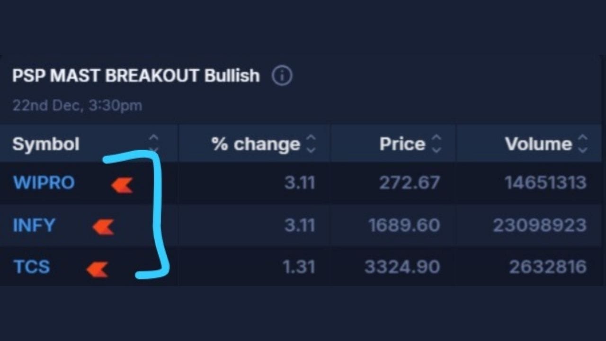Click the Price column header label
This screenshot has width=606, height=341.
[x=402, y=144]
